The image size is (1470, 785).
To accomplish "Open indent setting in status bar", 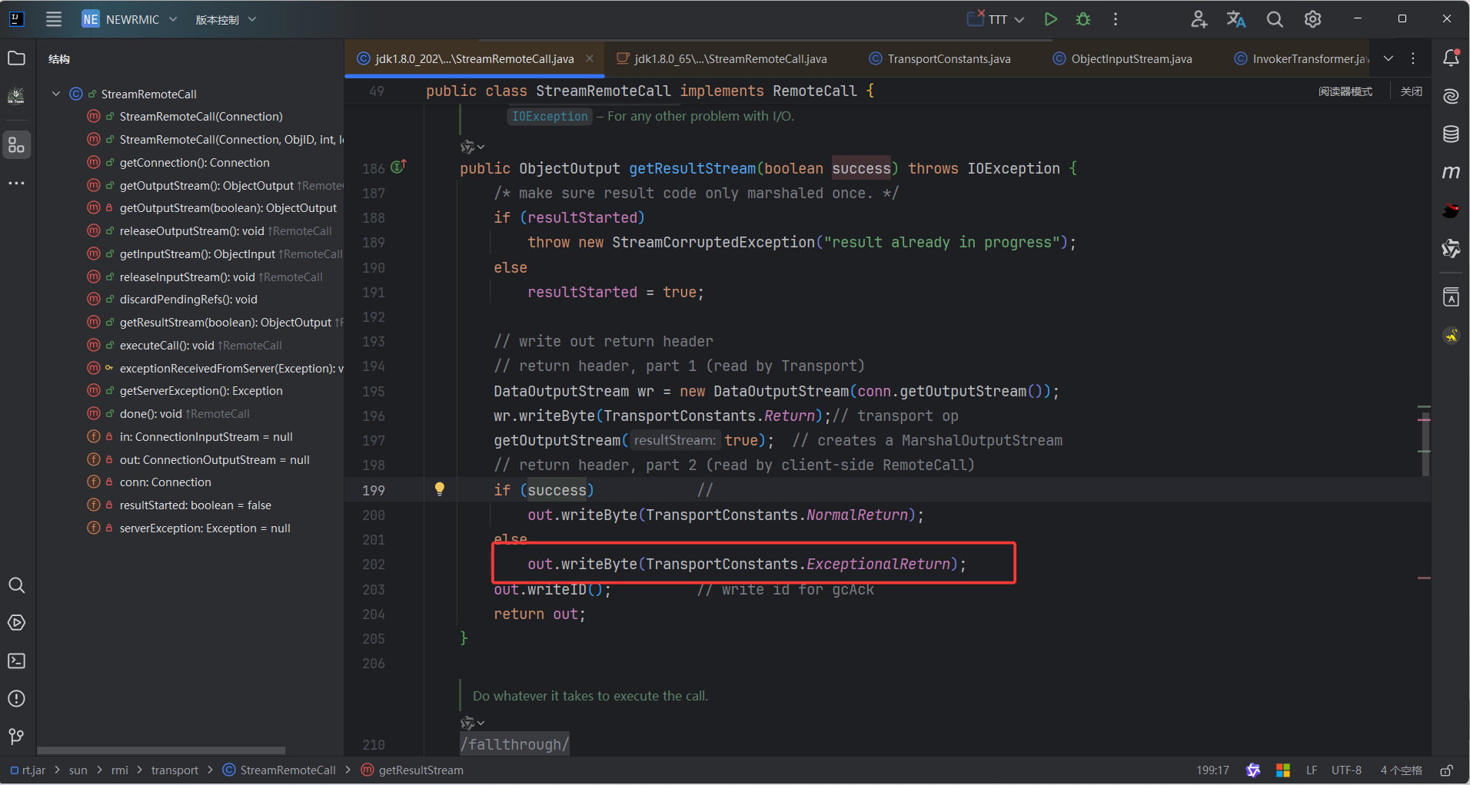I will click(x=1401, y=770).
